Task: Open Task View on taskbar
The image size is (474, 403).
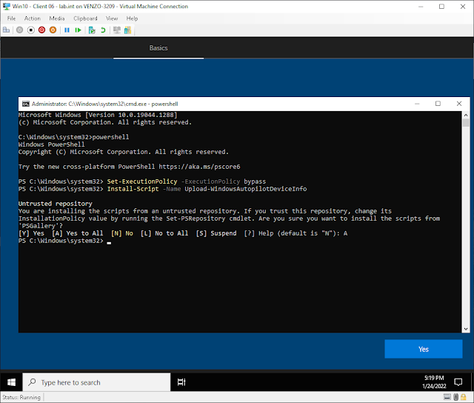Action: click(181, 382)
